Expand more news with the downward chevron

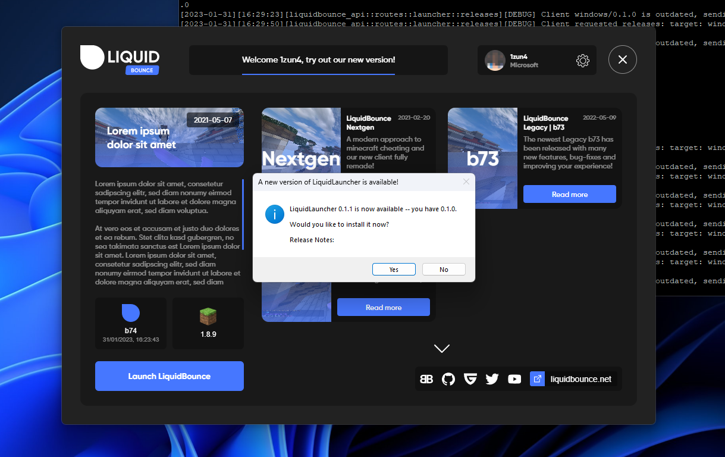tap(441, 348)
